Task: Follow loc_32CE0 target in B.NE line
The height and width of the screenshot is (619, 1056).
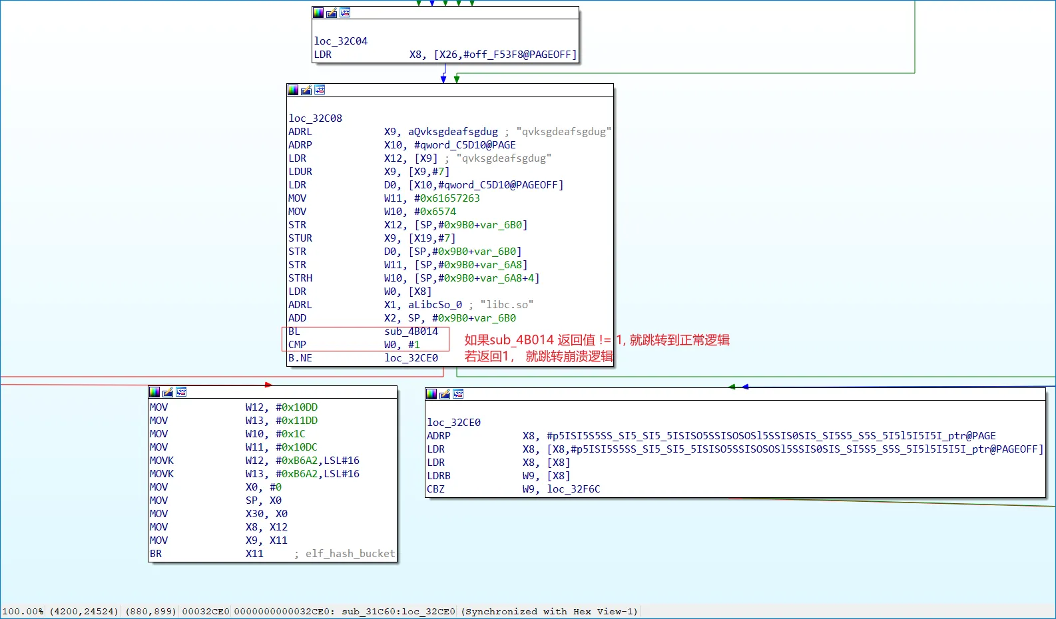Action: click(x=411, y=358)
